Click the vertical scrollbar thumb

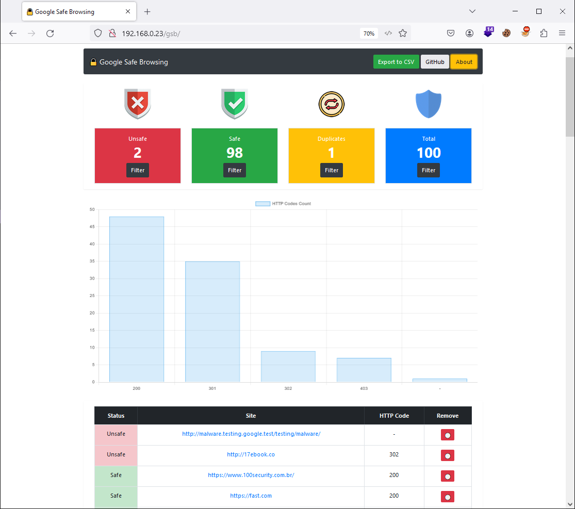pos(570,97)
